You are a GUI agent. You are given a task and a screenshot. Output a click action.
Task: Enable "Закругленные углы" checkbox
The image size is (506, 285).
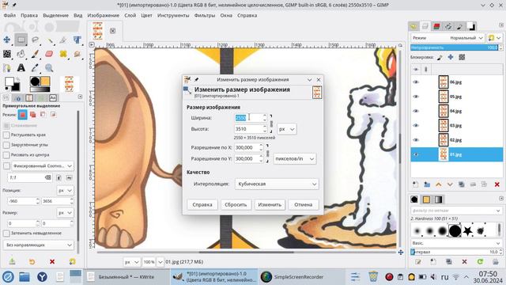tap(6, 145)
